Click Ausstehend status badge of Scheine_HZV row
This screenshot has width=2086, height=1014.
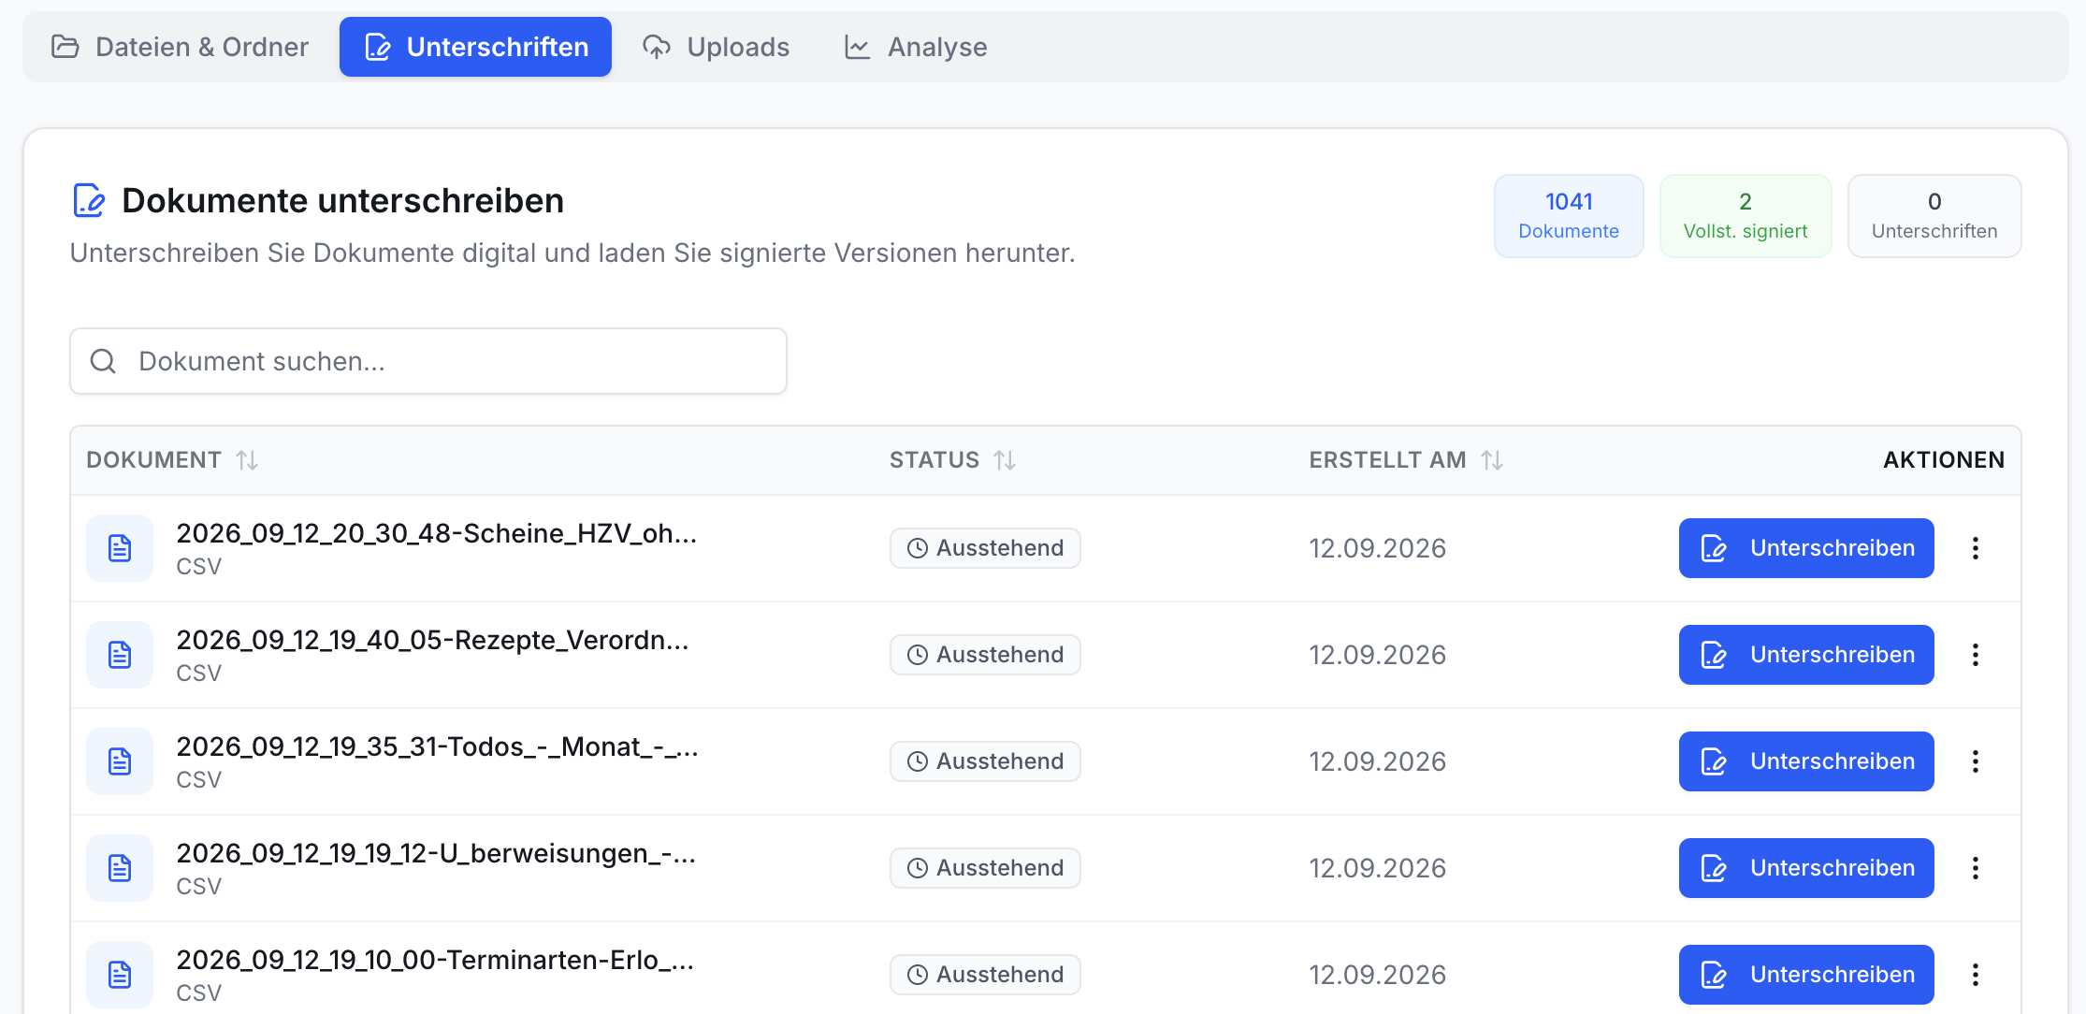click(985, 548)
